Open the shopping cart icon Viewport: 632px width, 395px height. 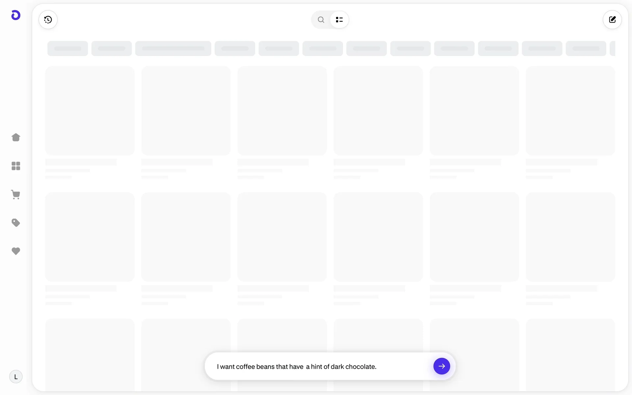tap(16, 195)
